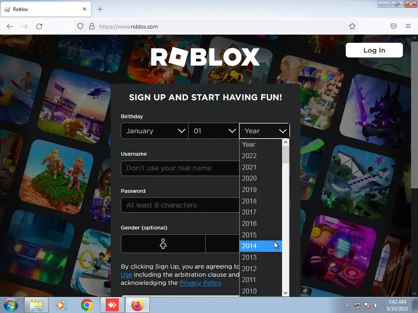Open File Explorer from the taskbar
Screen dimensions: 418x313
tap(36, 305)
